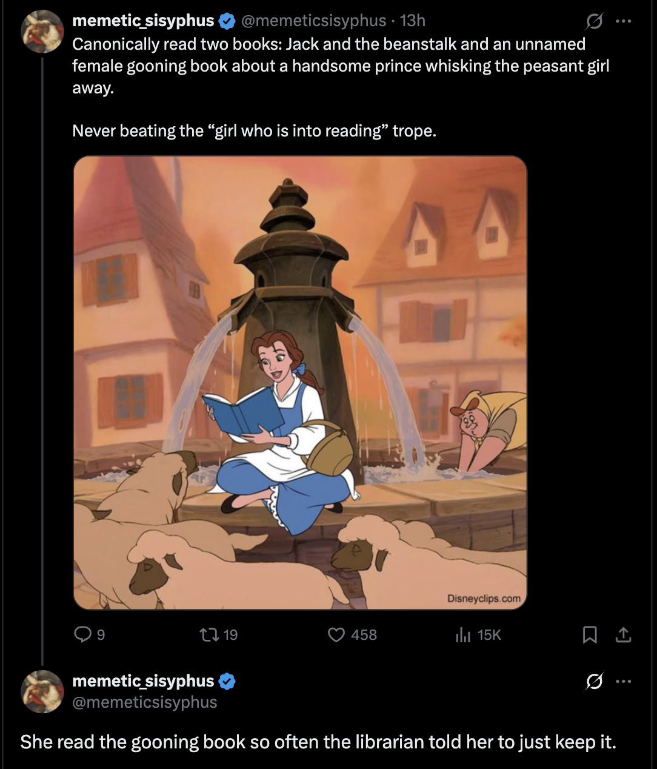Open the Belle reading by fountain image

[300, 382]
